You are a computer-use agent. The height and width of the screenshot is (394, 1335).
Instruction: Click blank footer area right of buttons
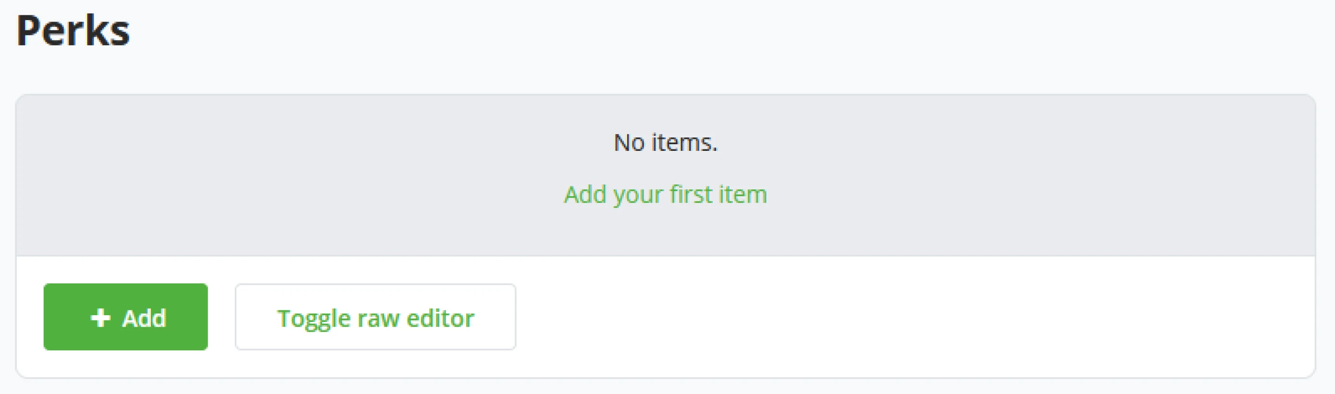click(x=881, y=317)
